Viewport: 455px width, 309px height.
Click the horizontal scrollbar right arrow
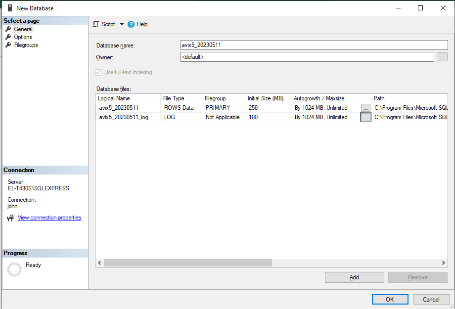(444, 263)
